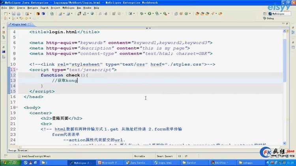Select the login.html editor tab
This screenshot has height=166, width=296.
click(x=19, y=24)
